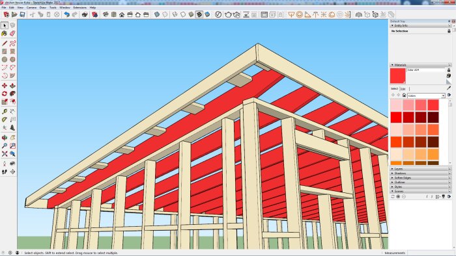Activate the Scale tool
The width and height of the screenshot is (456, 256).
pos(5,102)
